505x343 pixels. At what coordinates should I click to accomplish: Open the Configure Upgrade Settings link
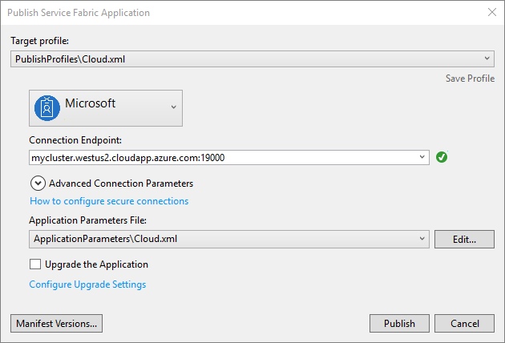(x=87, y=284)
